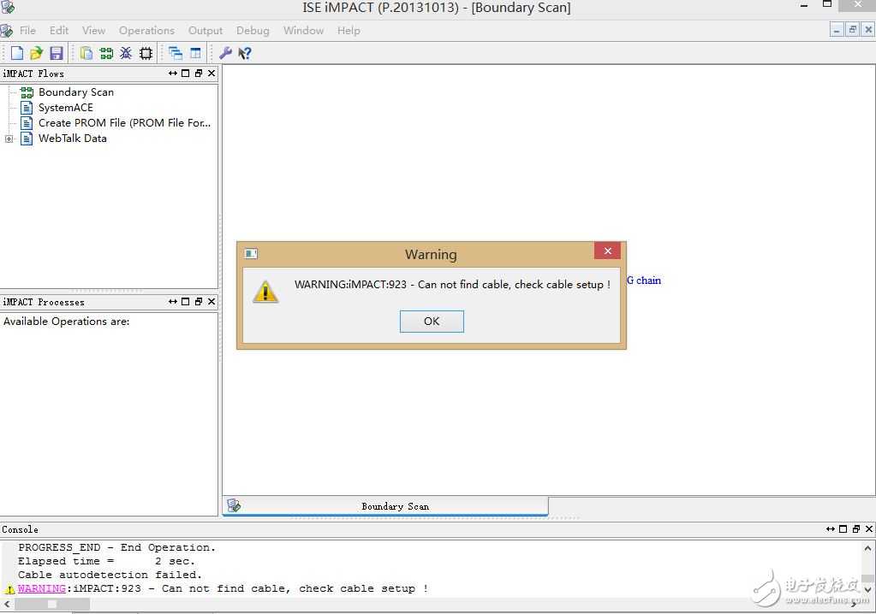This screenshot has width=876, height=614.
Task: Click the console horizontal scrollbar thumb
Action: 52,604
